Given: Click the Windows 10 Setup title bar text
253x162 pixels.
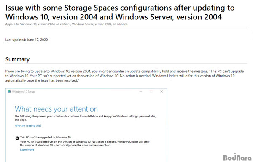Looking at the screenshot, I should [23, 92].
